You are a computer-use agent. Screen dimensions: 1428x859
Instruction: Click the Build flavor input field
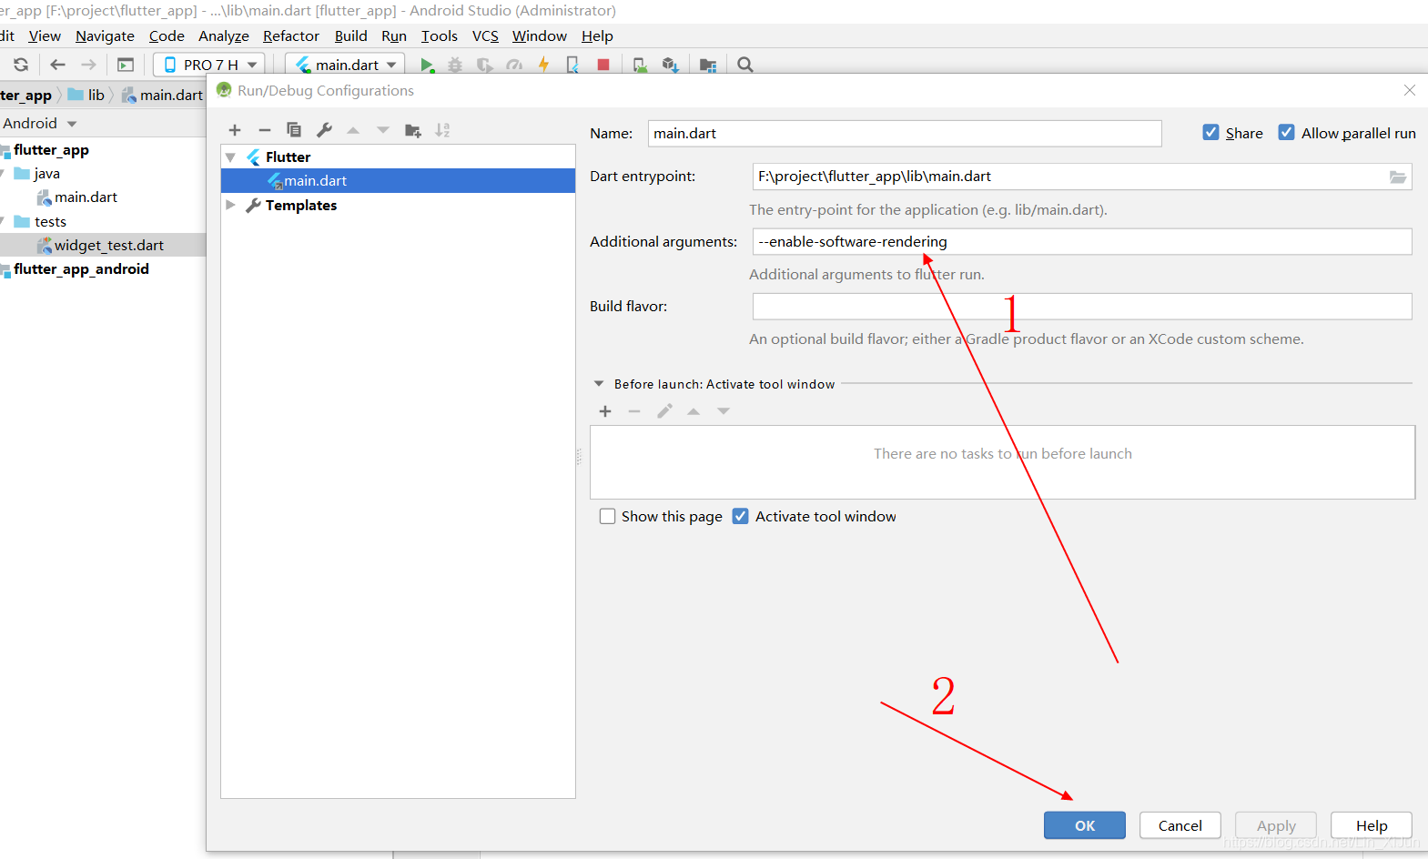coord(1082,307)
